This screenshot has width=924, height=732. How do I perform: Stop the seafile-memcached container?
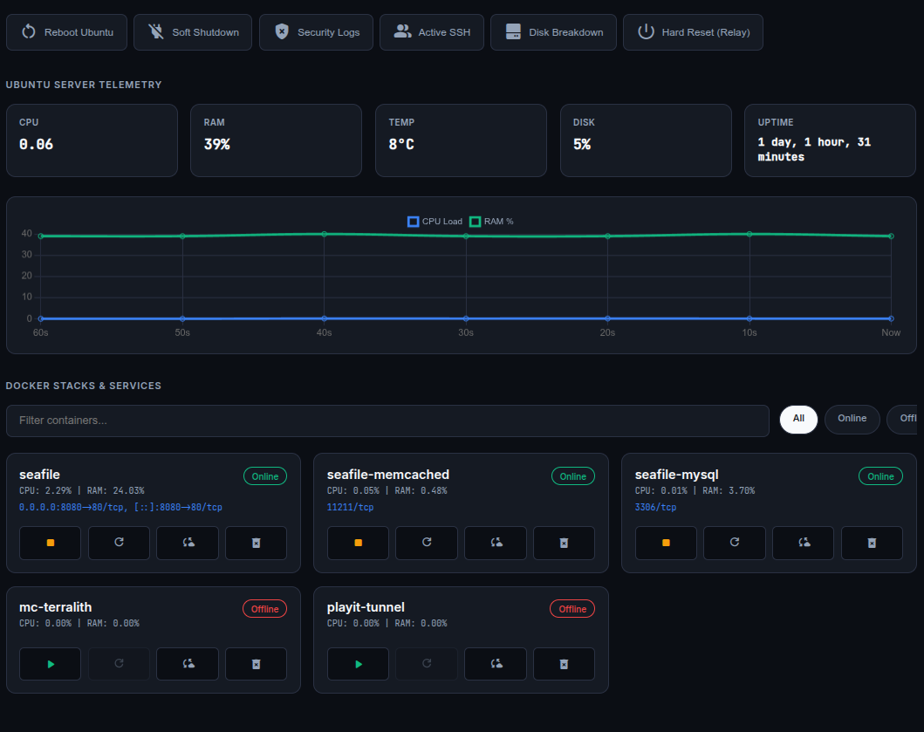[358, 543]
